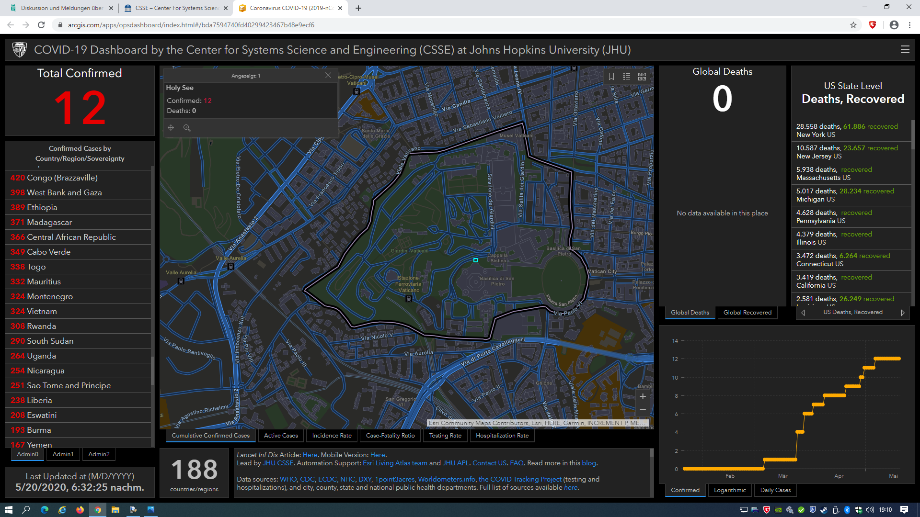Close the Holy See popup
Image resolution: width=920 pixels, height=517 pixels.
pyautogui.click(x=328, y=75)
